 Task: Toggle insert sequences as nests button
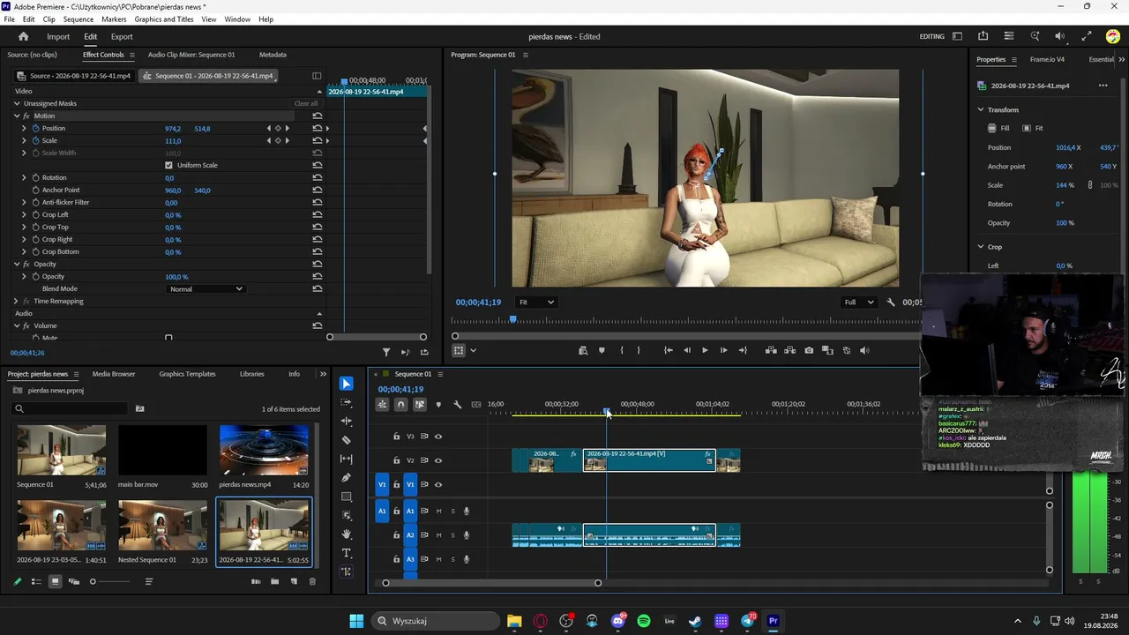(x=382, y=405)
